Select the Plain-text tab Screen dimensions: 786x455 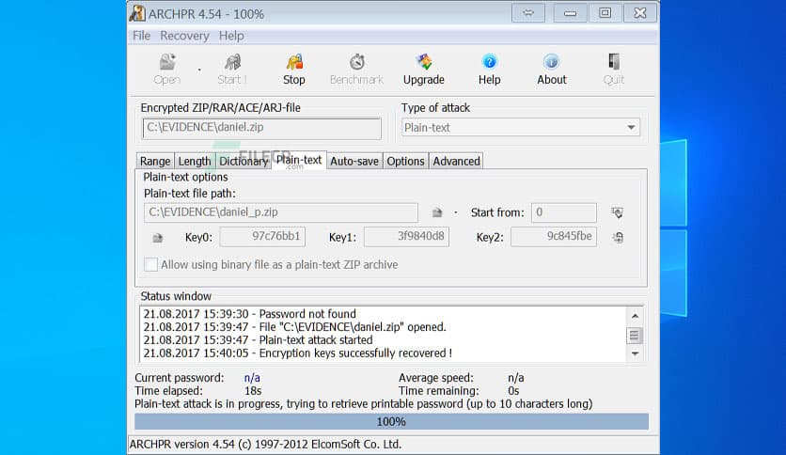299,160
